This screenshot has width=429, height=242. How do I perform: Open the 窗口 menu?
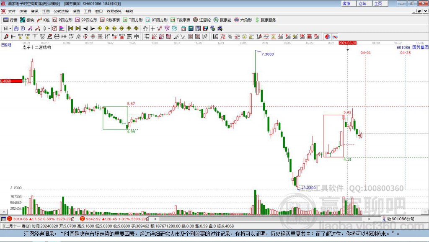click(99, 11)
